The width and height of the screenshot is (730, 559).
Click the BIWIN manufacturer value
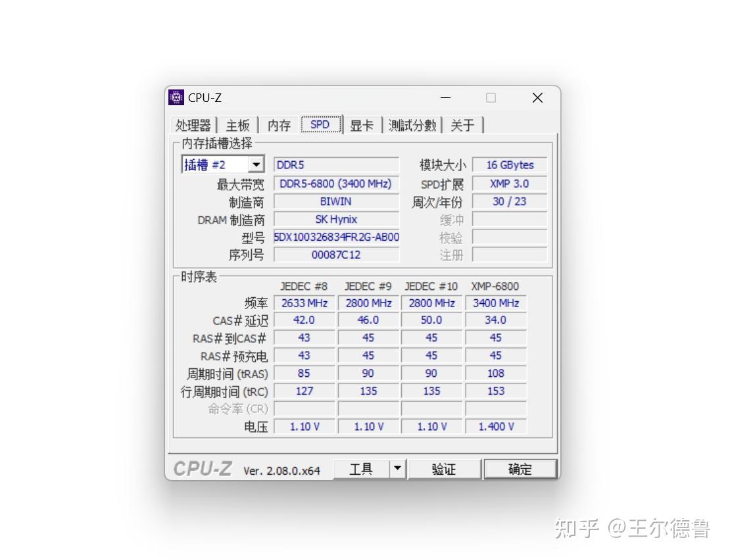pyautogui.click(x=336, y=201)
